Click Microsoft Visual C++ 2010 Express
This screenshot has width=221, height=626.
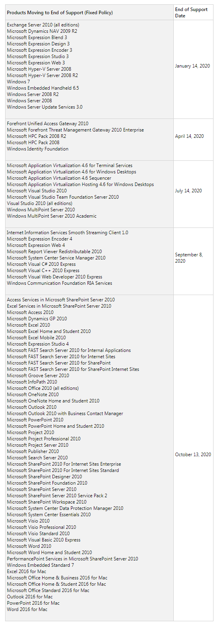coord(43,271)
